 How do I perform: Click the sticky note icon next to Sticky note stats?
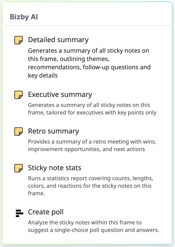[x=19, y=168]
